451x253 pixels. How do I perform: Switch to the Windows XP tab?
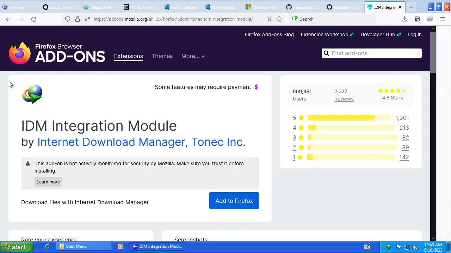pyautogui.click(x=141, y=7)
